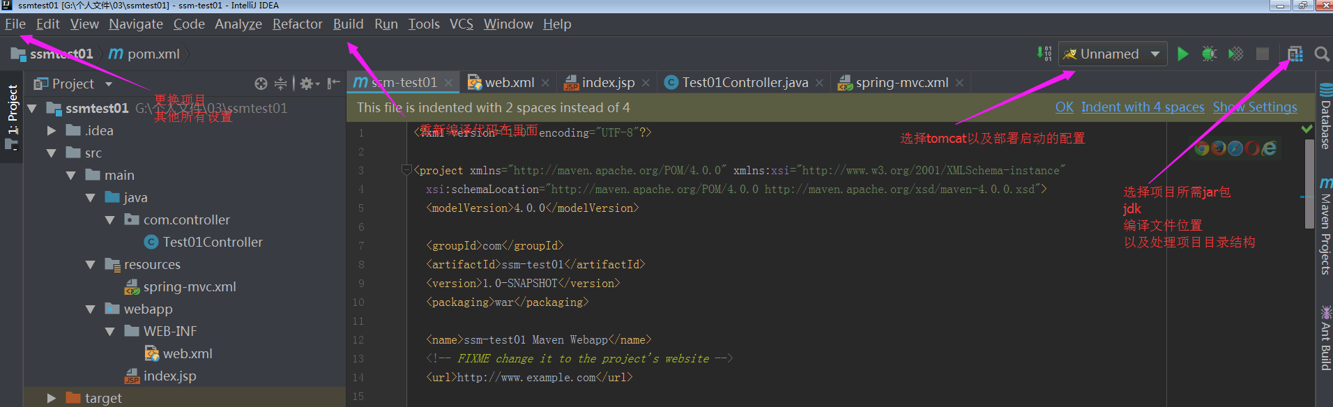Collapse all in the Project panel
The width and height of the screenshot is (1333, 407).
[280, 84]
